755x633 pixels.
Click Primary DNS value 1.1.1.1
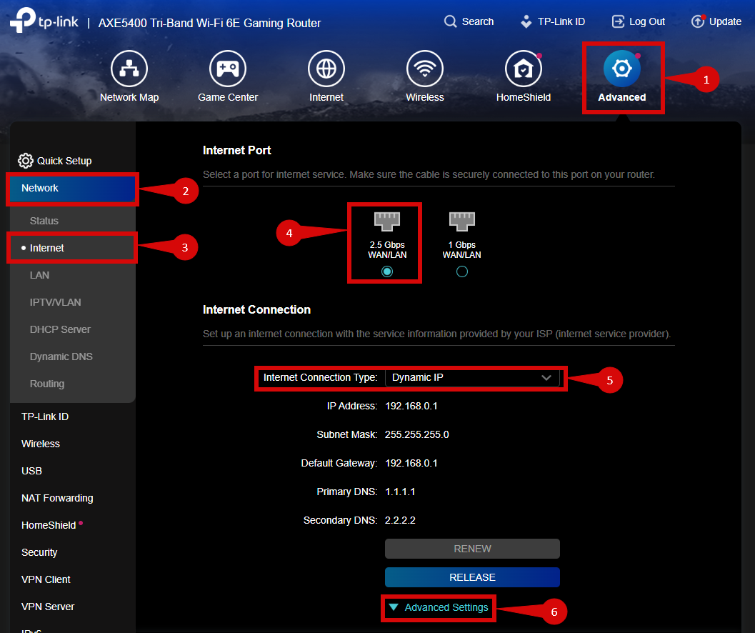pyautogui.click(x=400, y=492)
